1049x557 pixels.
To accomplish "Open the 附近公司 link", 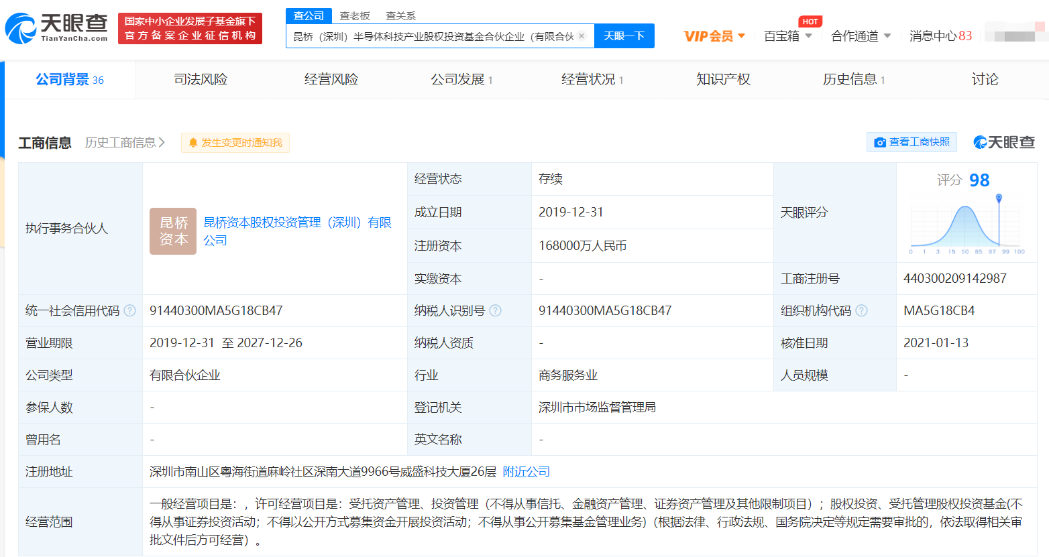I will coord(527,472).
